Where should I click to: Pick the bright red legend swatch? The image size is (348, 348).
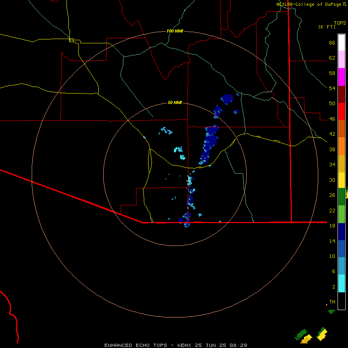pos(341,111)
